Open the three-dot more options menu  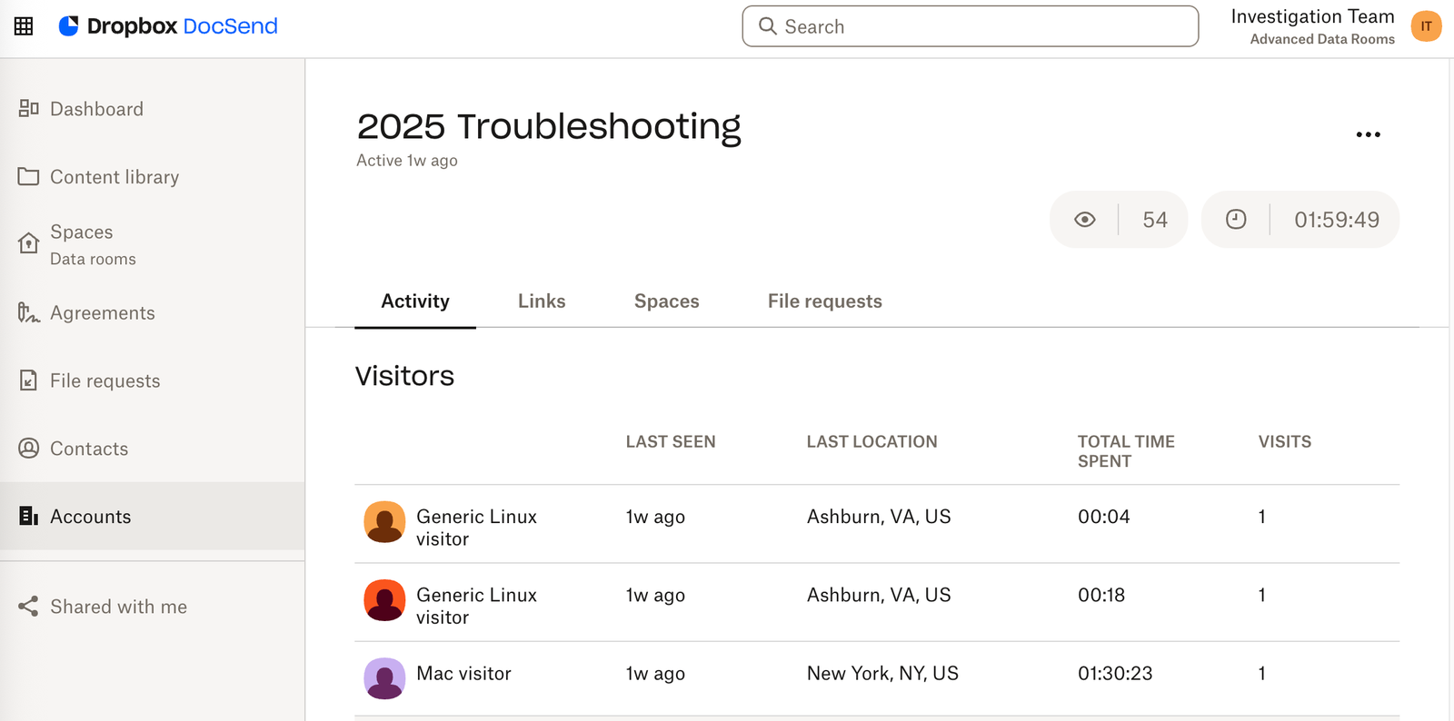[x=1368, y=134]
